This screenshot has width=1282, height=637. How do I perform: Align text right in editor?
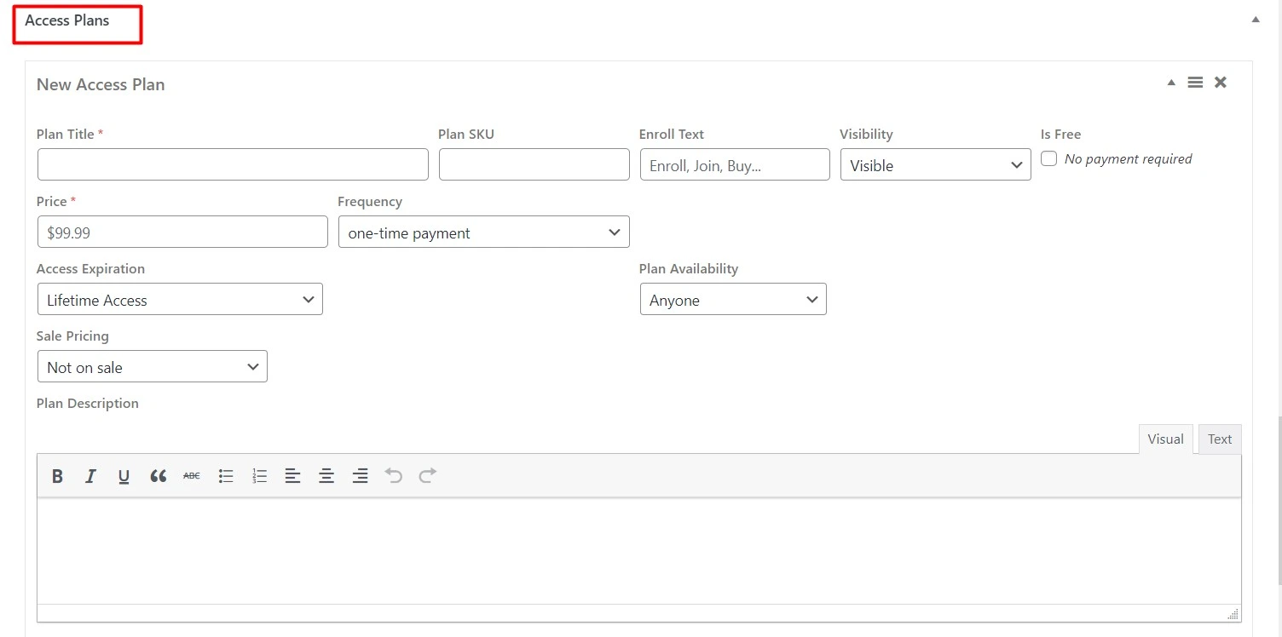(360, 476)
